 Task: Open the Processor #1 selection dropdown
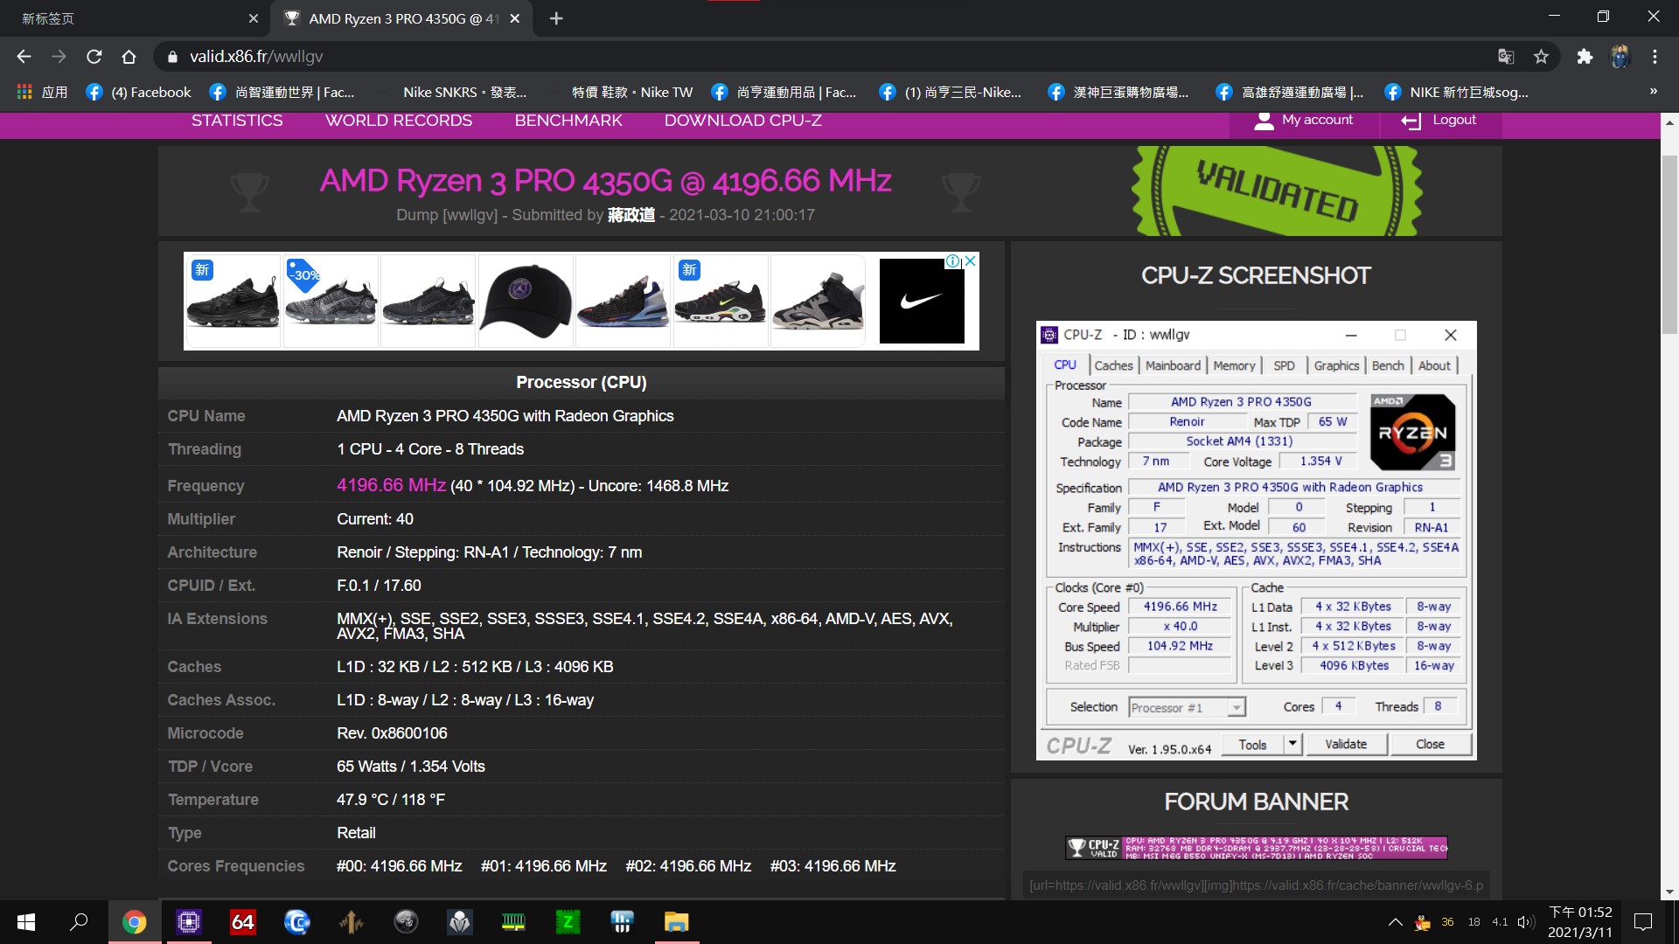click(1187, 707)
